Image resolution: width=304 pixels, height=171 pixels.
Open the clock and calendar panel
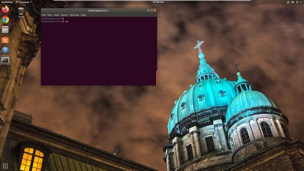[158, 2]
